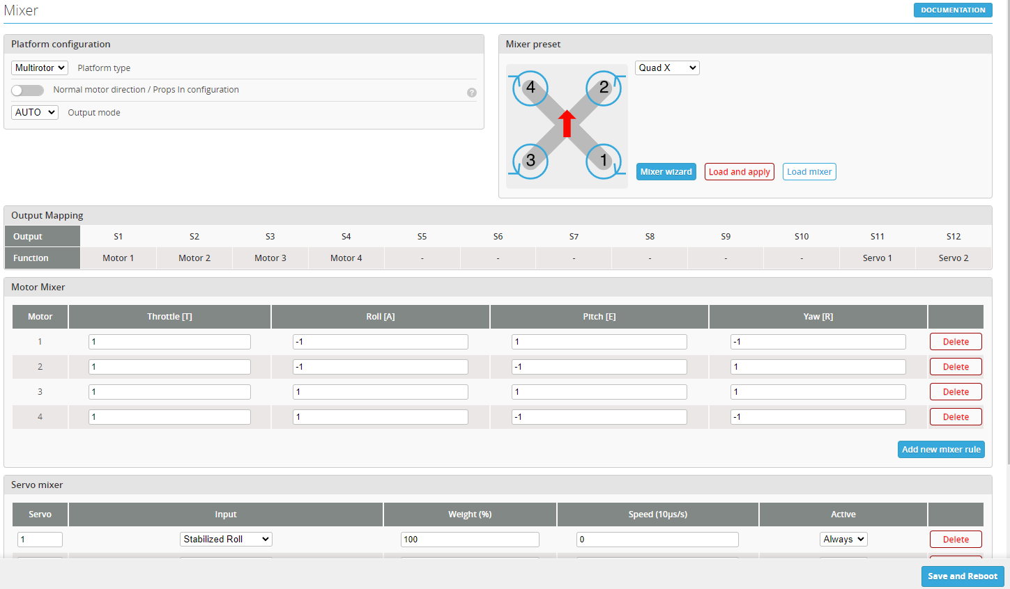Open the DOCUMENTATION page
The width and height of the screenshot is (1010, 589).
(953, 10)
